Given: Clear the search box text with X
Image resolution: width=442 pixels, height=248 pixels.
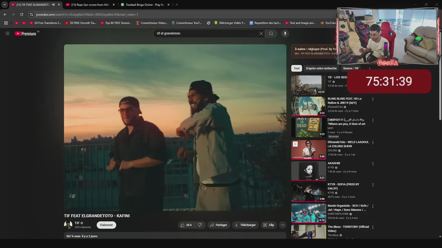Looking at the screenshot, I should coord(261,33).
